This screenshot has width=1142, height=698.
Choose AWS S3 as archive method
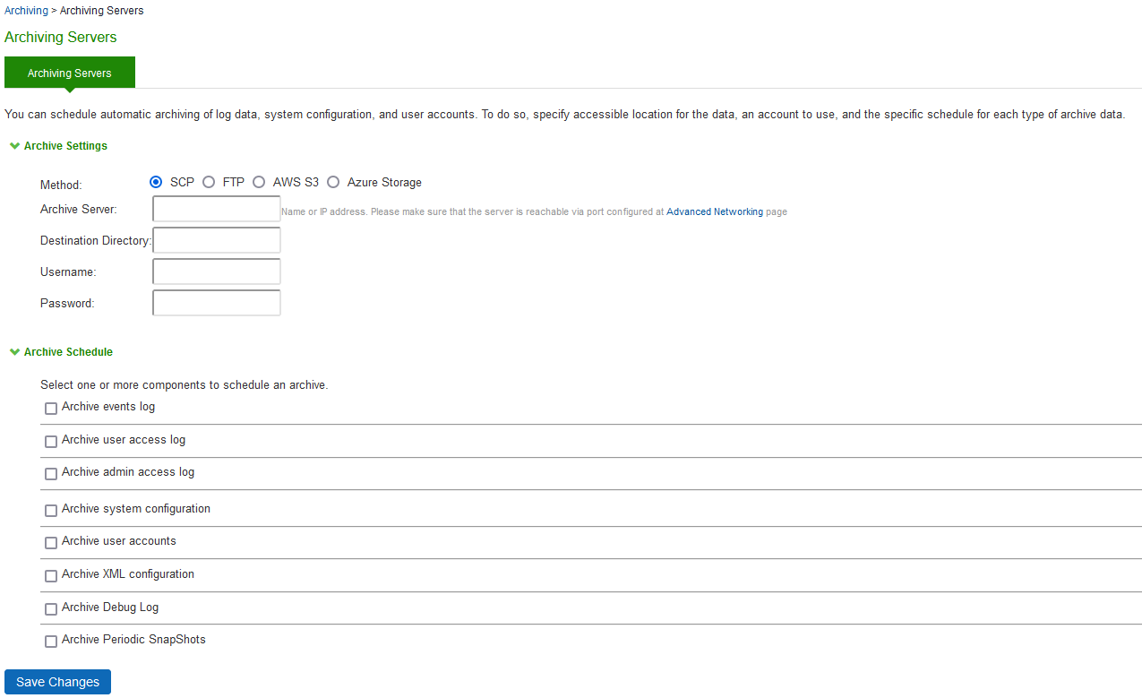pos(259,182)
